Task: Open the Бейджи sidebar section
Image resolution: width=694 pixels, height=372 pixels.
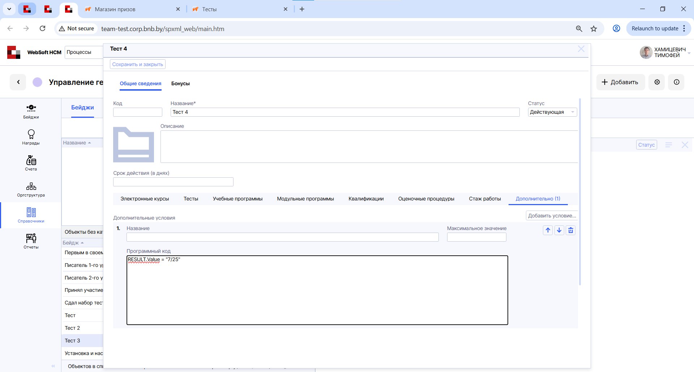Action: 31,111
